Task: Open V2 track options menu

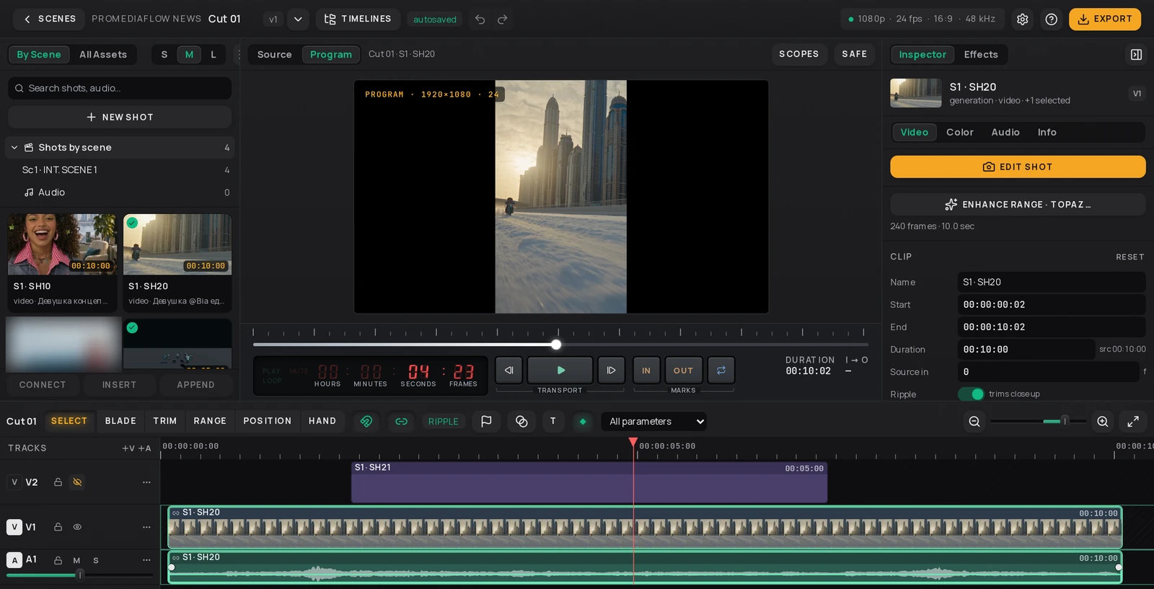Action: [146, 482]
